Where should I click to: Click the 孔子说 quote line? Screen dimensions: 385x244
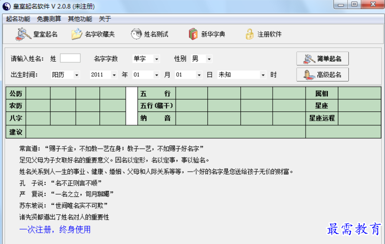60,183
